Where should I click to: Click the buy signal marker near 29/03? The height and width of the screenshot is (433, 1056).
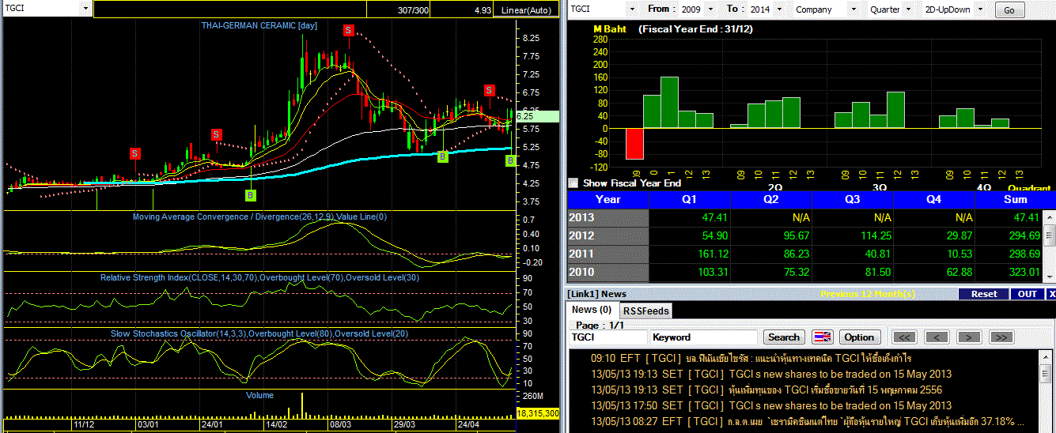click(442, 157)
